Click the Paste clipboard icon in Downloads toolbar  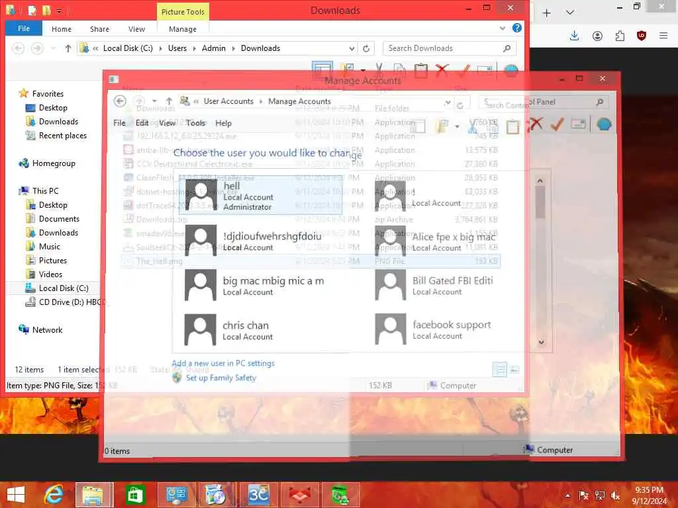coord(420,70)
